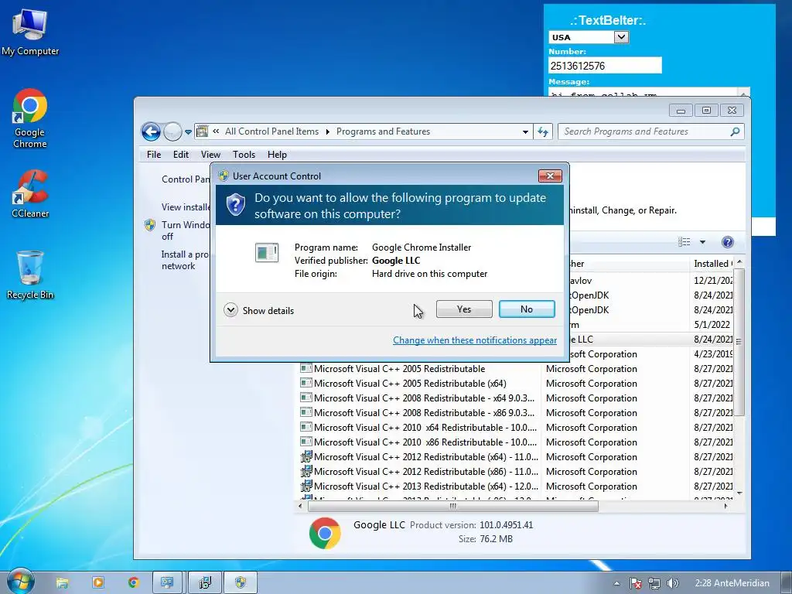Click UAC question shield icon
This screenshot has width=792, height=594.
point(235,204)
